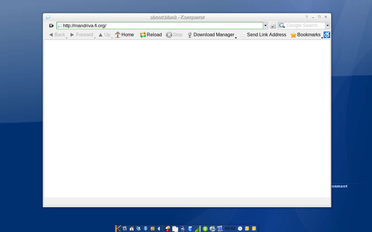Image resolution: width=372 pixels, height=232 pixels.
Task: Click the first yellow drive icon in panel
Action: 247,229
